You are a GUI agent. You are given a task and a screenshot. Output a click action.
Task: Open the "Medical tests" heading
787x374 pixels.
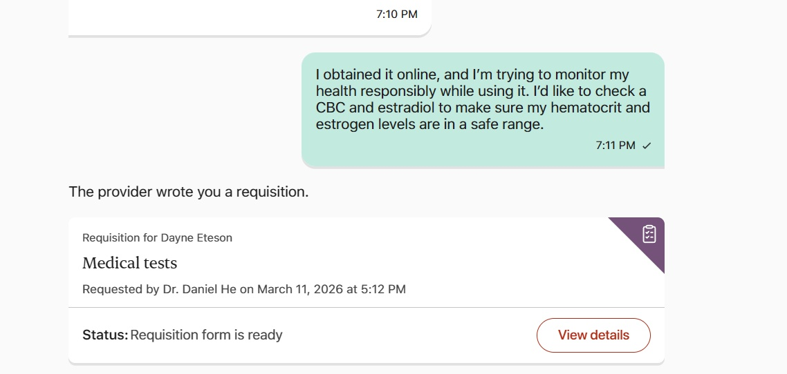(129, 263)
